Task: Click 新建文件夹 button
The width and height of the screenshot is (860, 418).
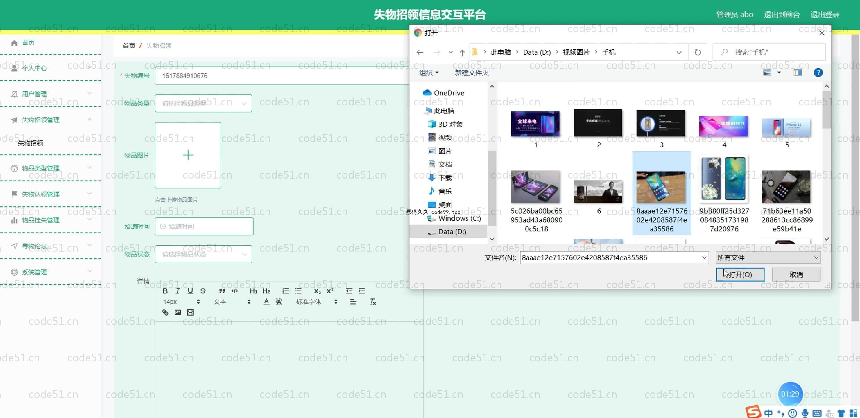Action: tap(471, 72)
